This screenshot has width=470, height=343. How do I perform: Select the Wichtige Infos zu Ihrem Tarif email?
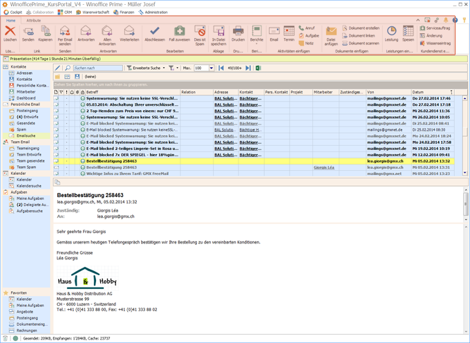[x=254, y=174]
